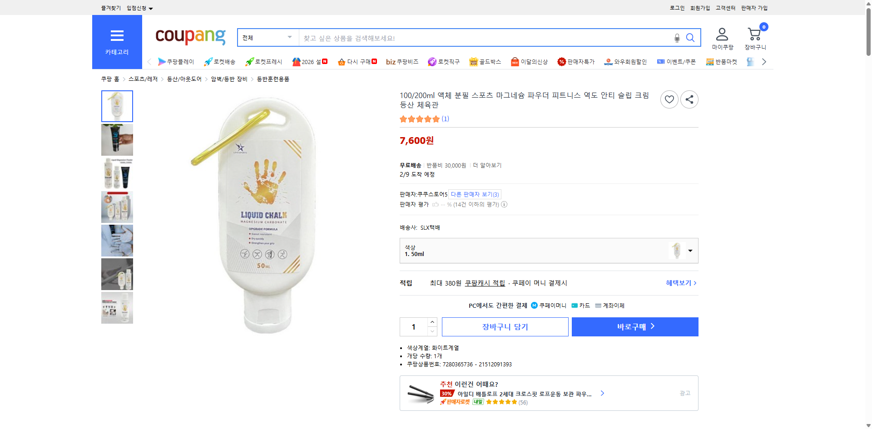Open 마이쿠팡 account icon
Viewport: 872px width, 429px height.
(721, 34)
